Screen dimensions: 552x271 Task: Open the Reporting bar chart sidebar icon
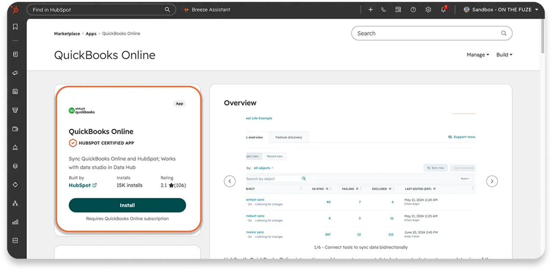click(15, 222)
